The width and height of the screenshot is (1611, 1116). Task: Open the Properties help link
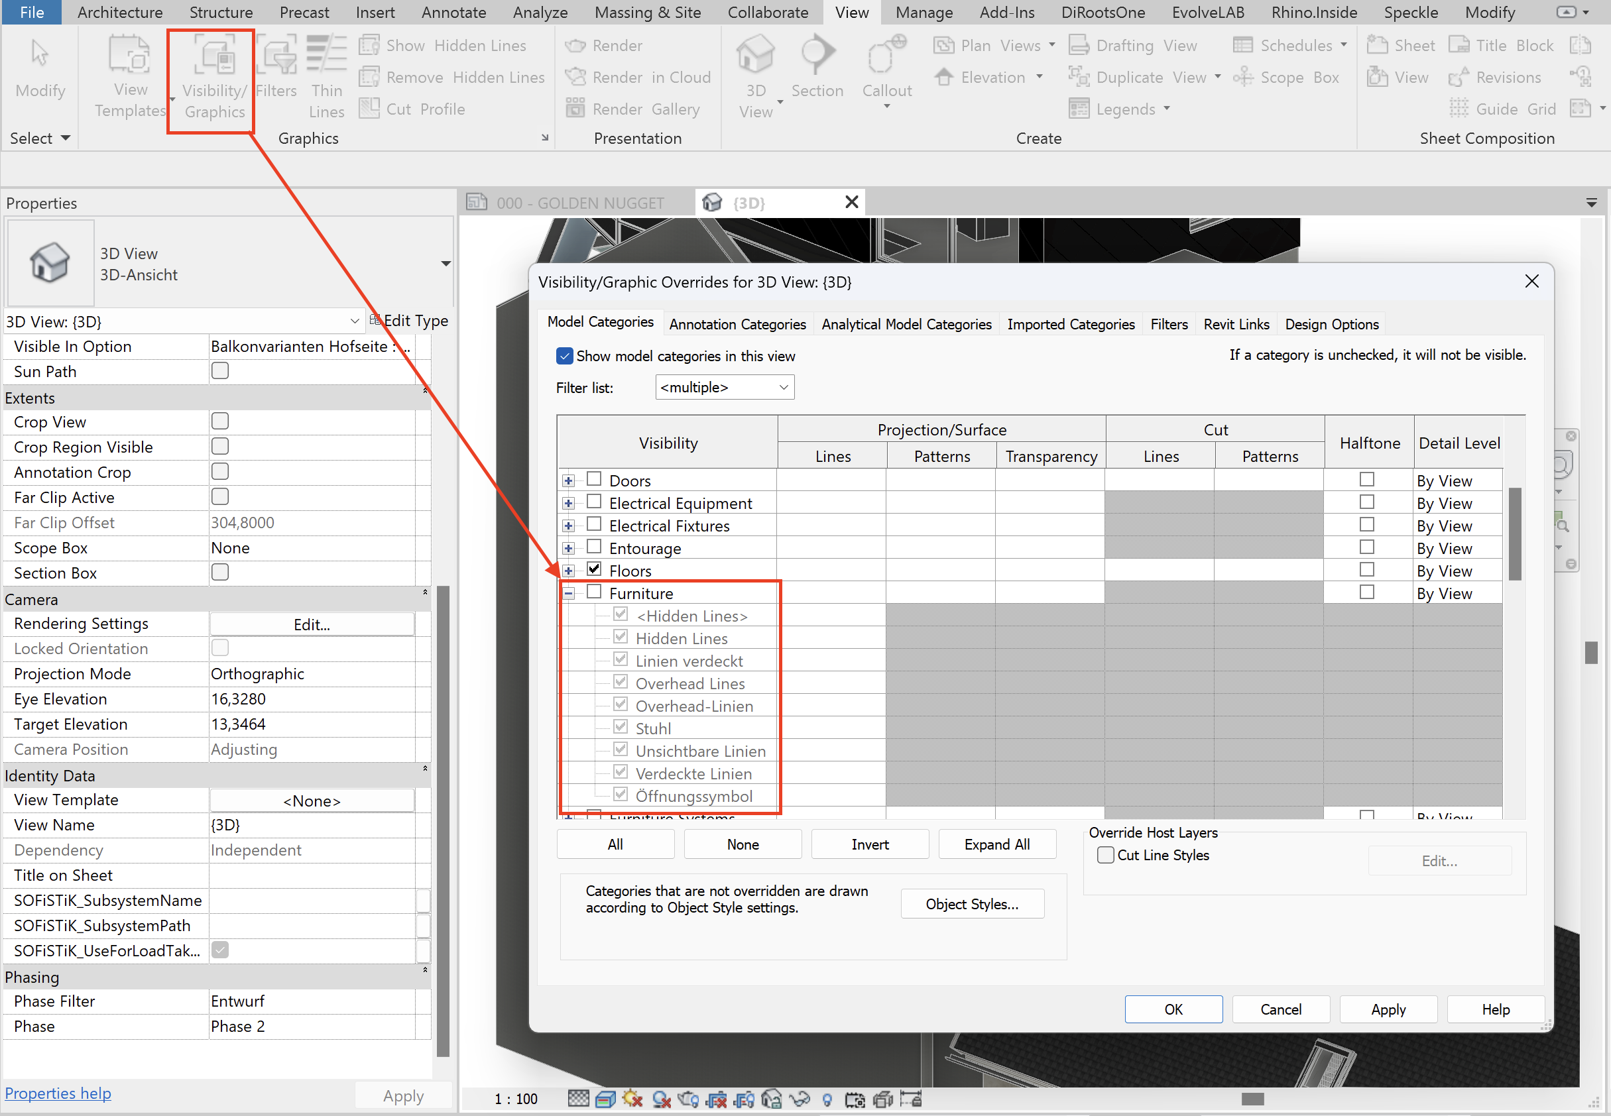[x=58, y=1093]
